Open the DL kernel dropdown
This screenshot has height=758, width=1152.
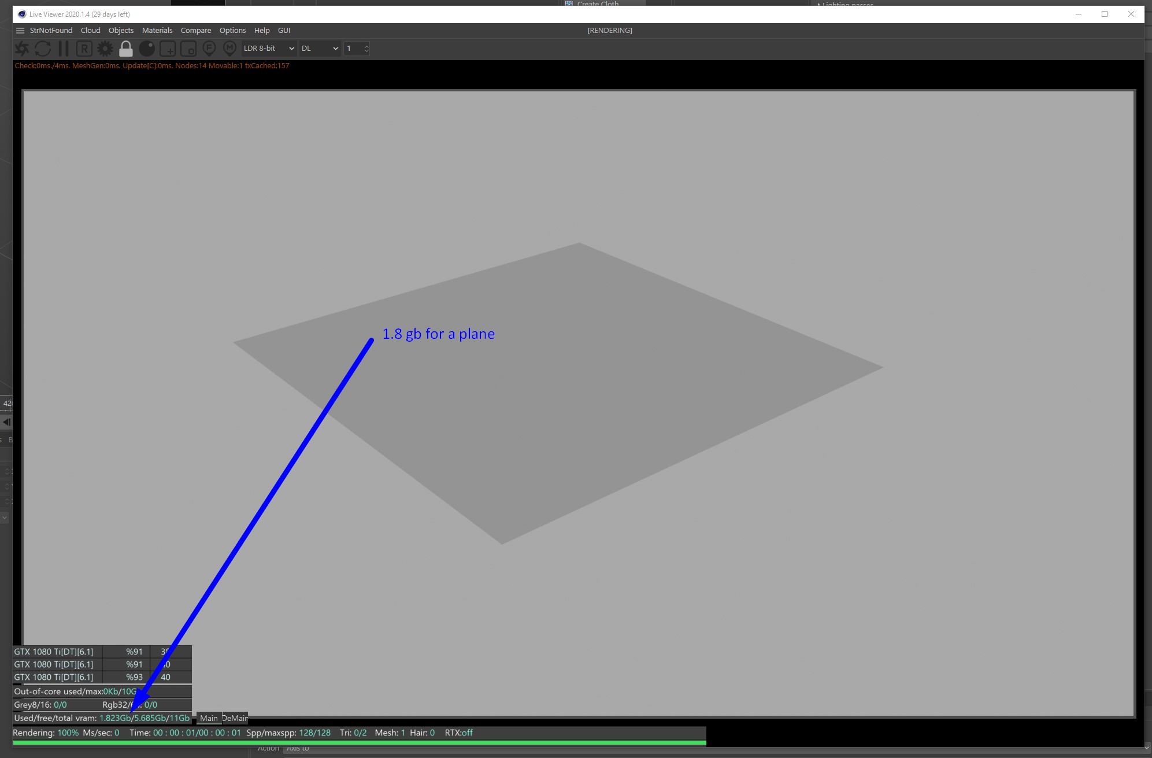point(320,49)
